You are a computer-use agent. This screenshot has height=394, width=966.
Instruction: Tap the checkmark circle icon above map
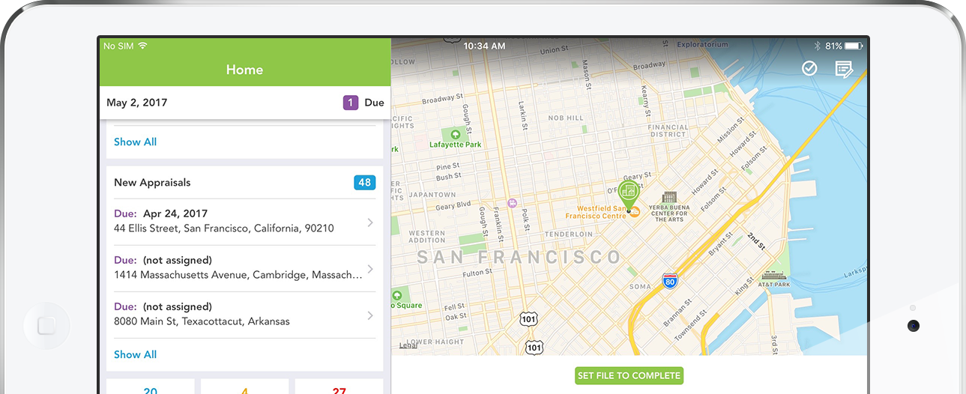809,69
